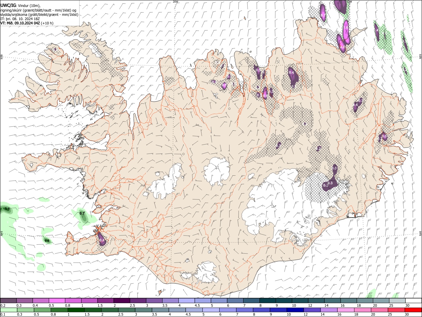Click the 0.7 rain value on the green patch
422x317 pixels.
82,214
